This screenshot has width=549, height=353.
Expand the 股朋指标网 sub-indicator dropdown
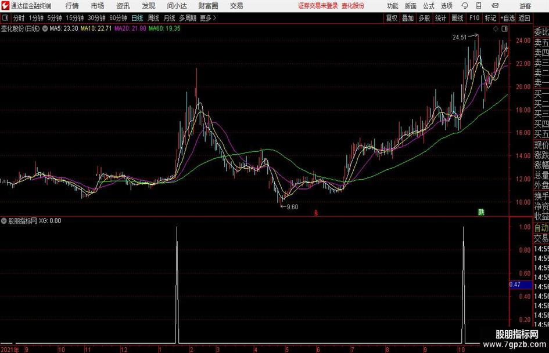[4, 221]
